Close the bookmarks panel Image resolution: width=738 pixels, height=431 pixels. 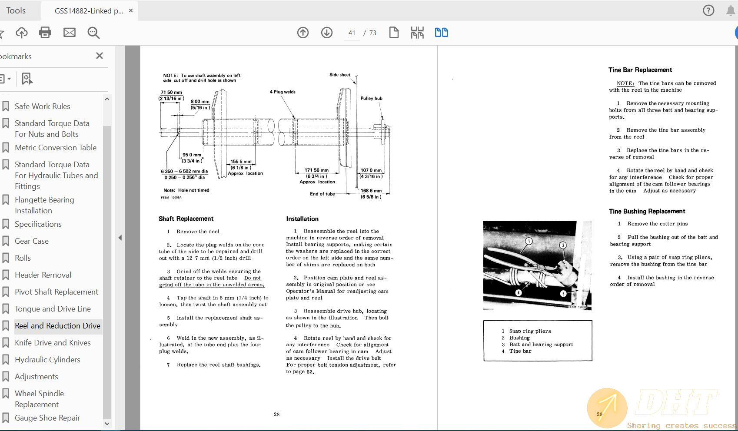tap(100, 56)
